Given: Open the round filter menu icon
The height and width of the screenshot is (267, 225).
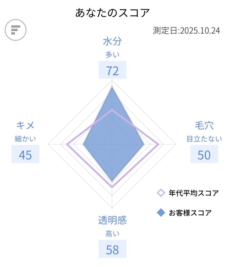Looking at the screenshot, I should click(x=16, y=30).
